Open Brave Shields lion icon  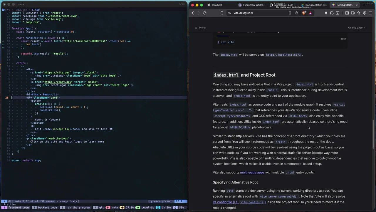click(304, 13)
